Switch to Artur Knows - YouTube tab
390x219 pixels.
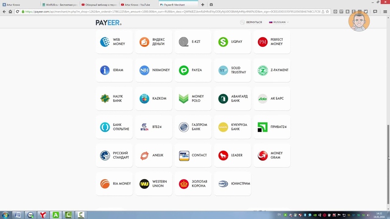click(x=138, y=4)
